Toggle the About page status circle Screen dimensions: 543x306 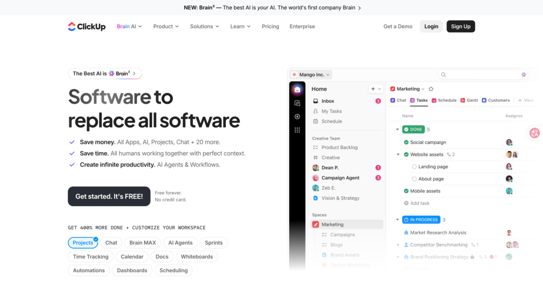(x=414, y=179)
